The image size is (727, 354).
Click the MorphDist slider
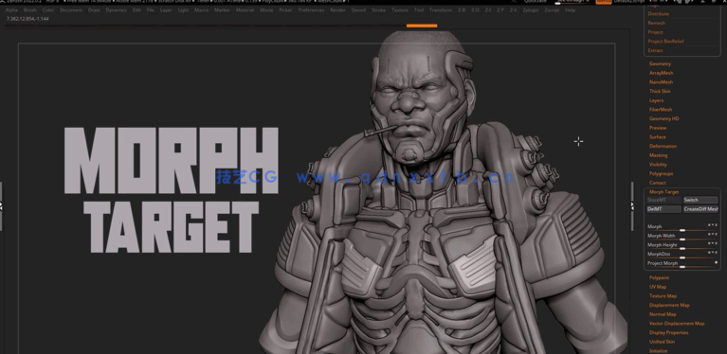click(682, 255)
